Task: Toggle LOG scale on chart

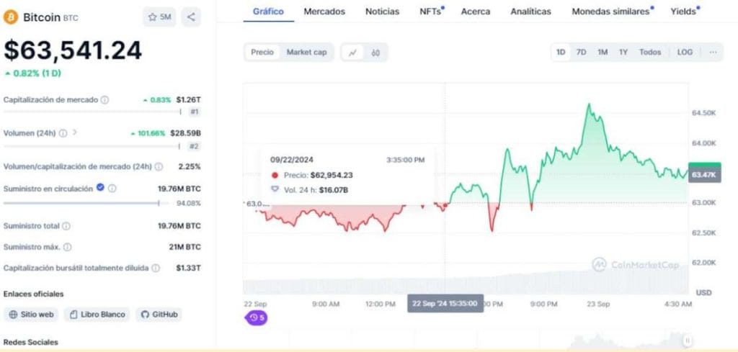Action: (685, 52)
